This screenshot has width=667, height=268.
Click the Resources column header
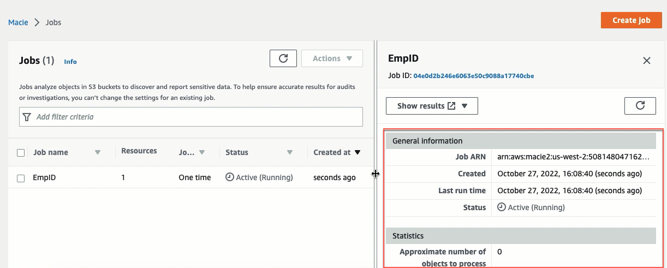(139, 151)
